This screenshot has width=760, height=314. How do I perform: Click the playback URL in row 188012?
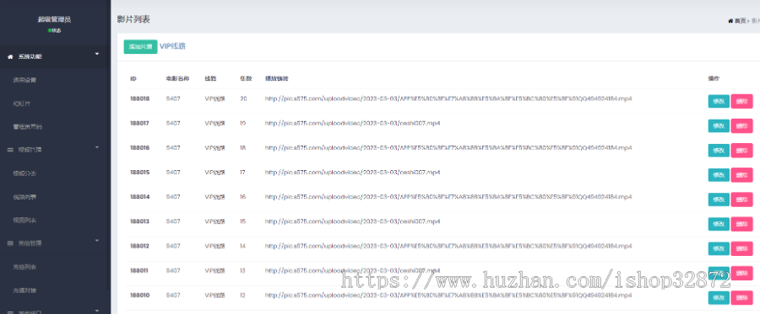[448, 247]
